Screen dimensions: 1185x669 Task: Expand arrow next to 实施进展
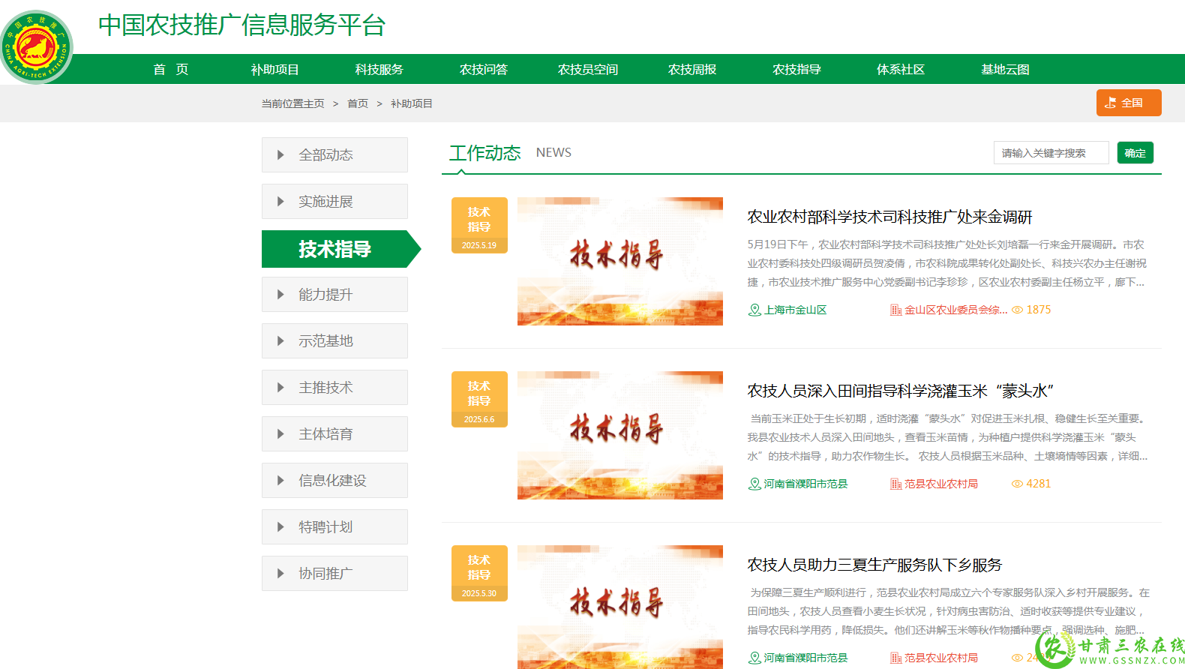[280, 202]
